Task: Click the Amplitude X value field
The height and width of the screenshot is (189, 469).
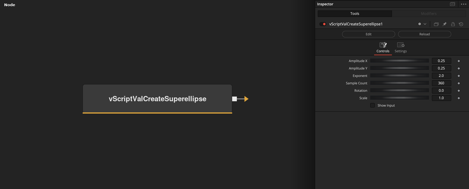Action: (x=441, y=61)
